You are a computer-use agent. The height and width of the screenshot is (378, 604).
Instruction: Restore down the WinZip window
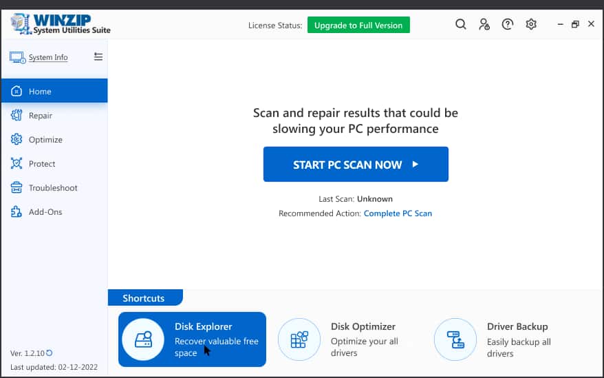(575, 24)
